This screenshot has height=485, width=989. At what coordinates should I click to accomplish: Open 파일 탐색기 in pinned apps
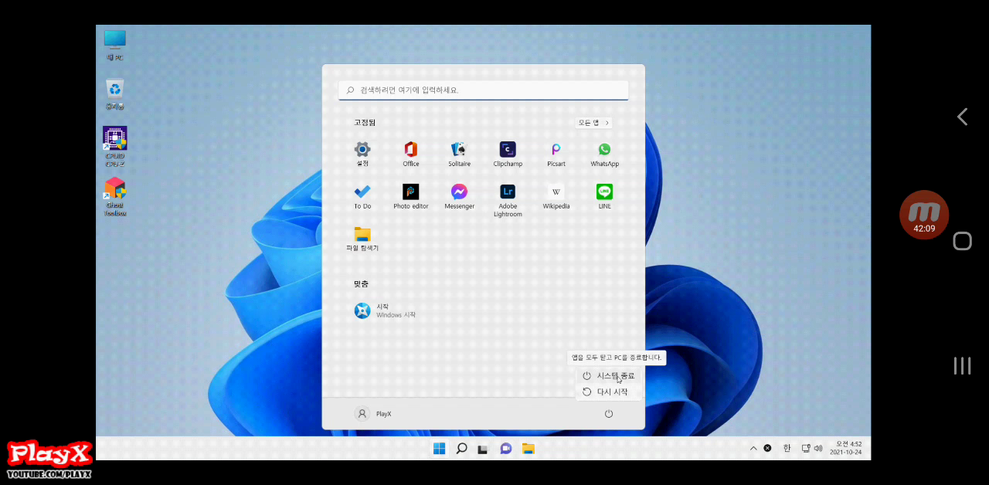pos(362,239)
